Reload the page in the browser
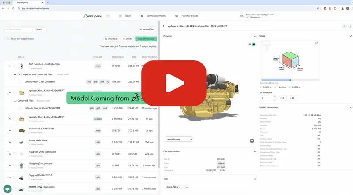This screenshot has height=195, width=353. [21, 8]
